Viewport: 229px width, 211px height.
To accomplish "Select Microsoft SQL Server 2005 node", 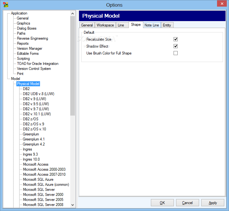I will (43, 200).
